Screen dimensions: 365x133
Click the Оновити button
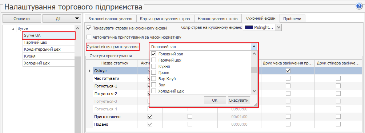coord(22,19)
